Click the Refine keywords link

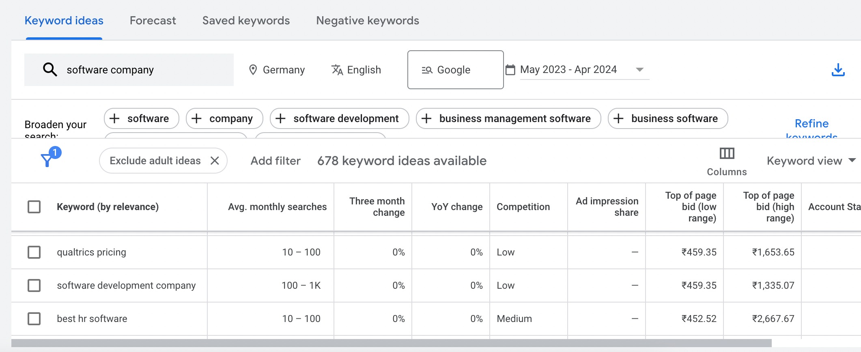point(811,129)
